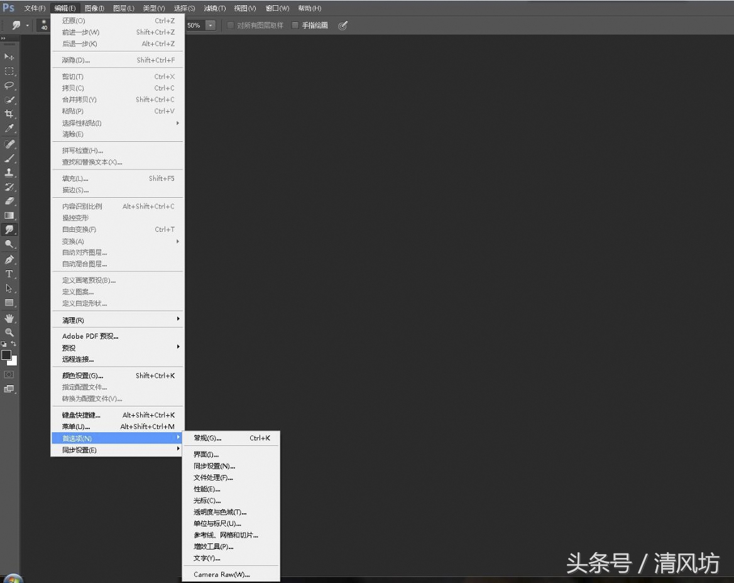Switch to the Eraser tool
Screen dimensions: 734x583
click(9, 201)
